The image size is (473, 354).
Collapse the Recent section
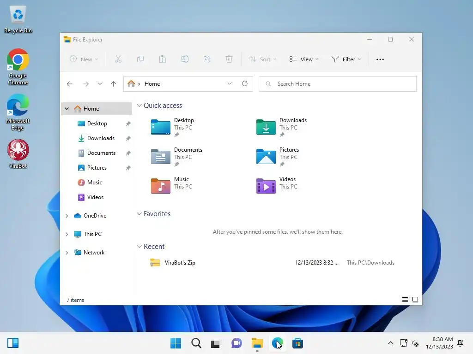[139, 247]
